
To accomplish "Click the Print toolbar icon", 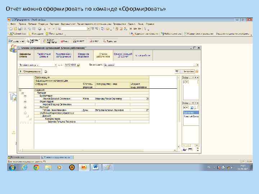I will coord(40,29).
